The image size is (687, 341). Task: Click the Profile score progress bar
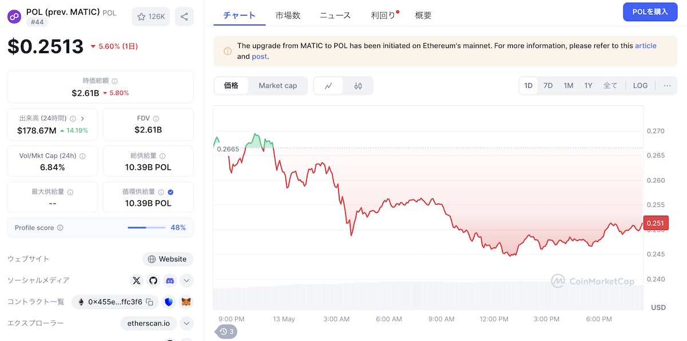(147, 228)
